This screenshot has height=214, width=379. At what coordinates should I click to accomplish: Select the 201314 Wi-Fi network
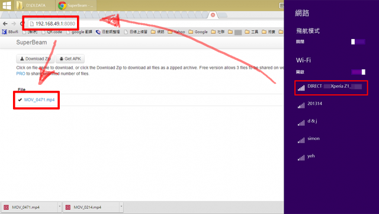331,105
